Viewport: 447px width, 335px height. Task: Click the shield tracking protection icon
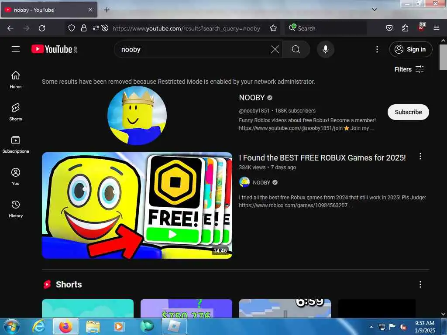(72, 28)
